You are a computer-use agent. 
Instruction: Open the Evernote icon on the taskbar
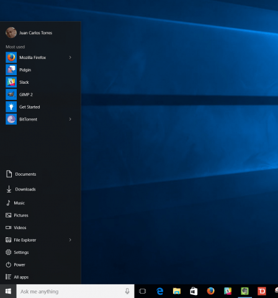point(244,291)
